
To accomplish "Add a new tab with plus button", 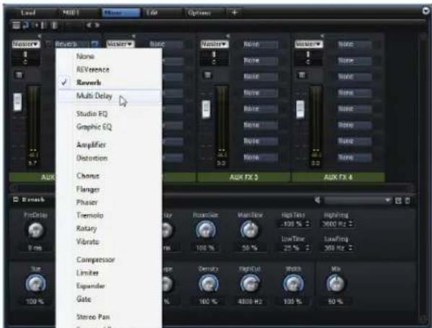I will click(x=235, y=13).
